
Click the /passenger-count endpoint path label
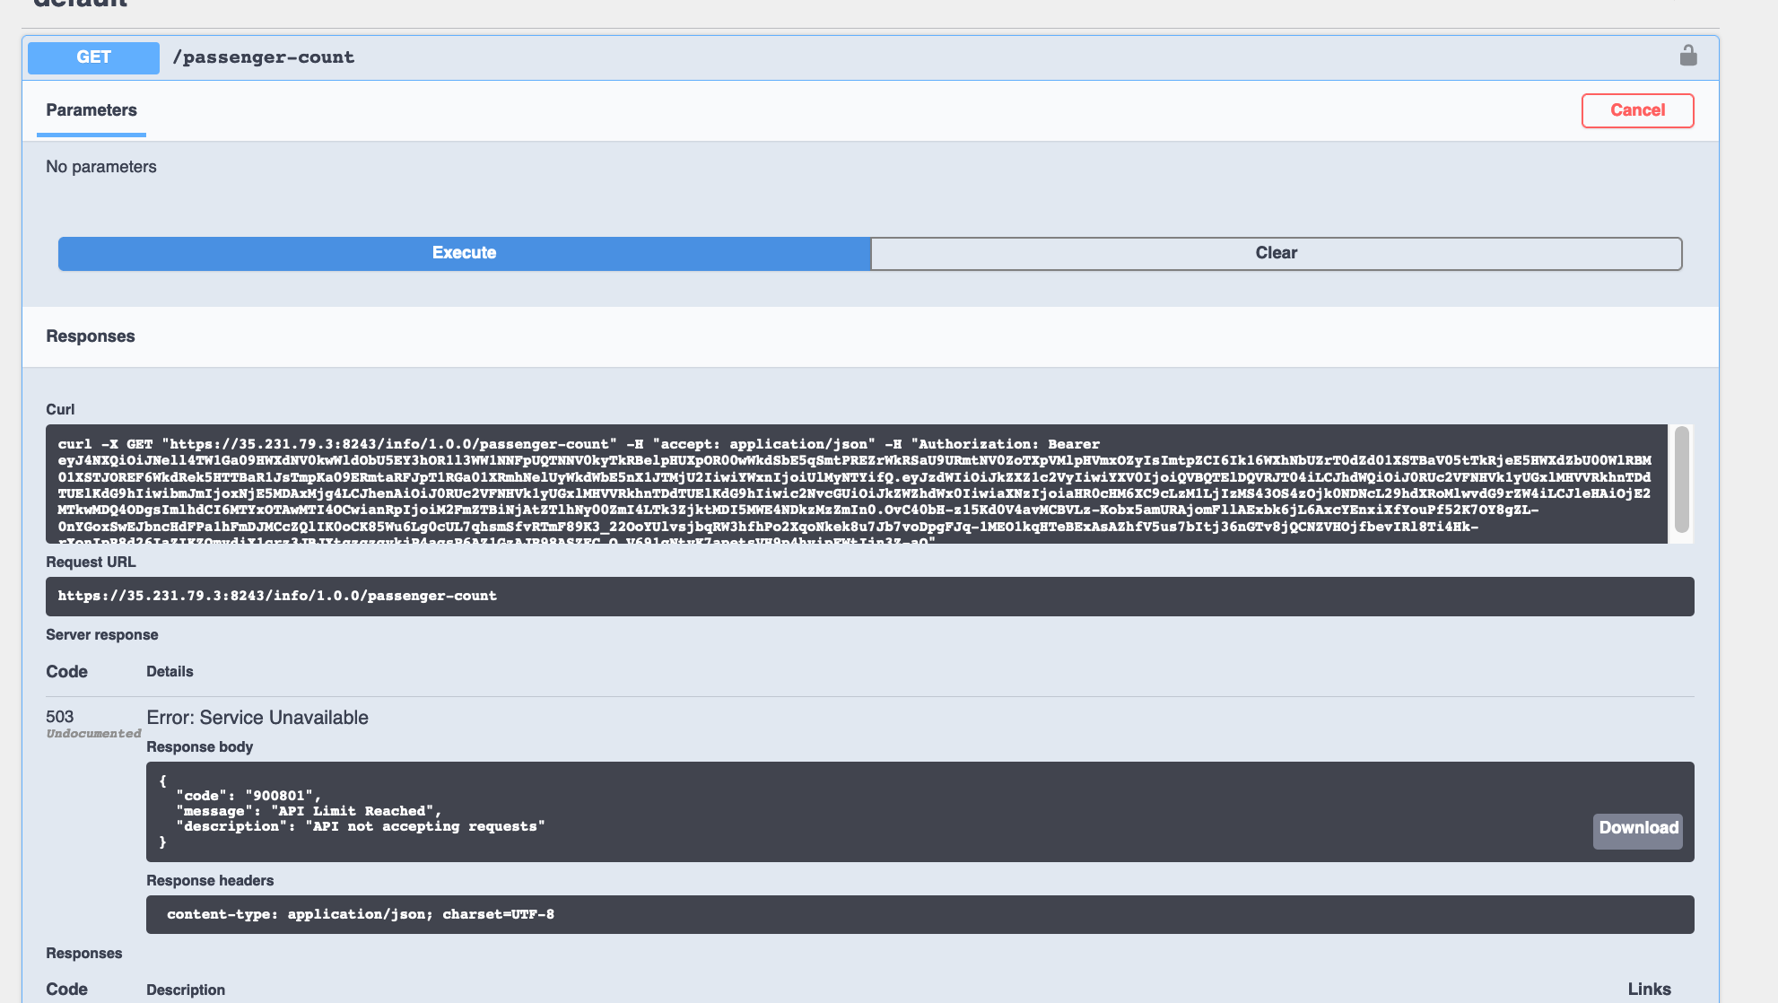[265, 57]
